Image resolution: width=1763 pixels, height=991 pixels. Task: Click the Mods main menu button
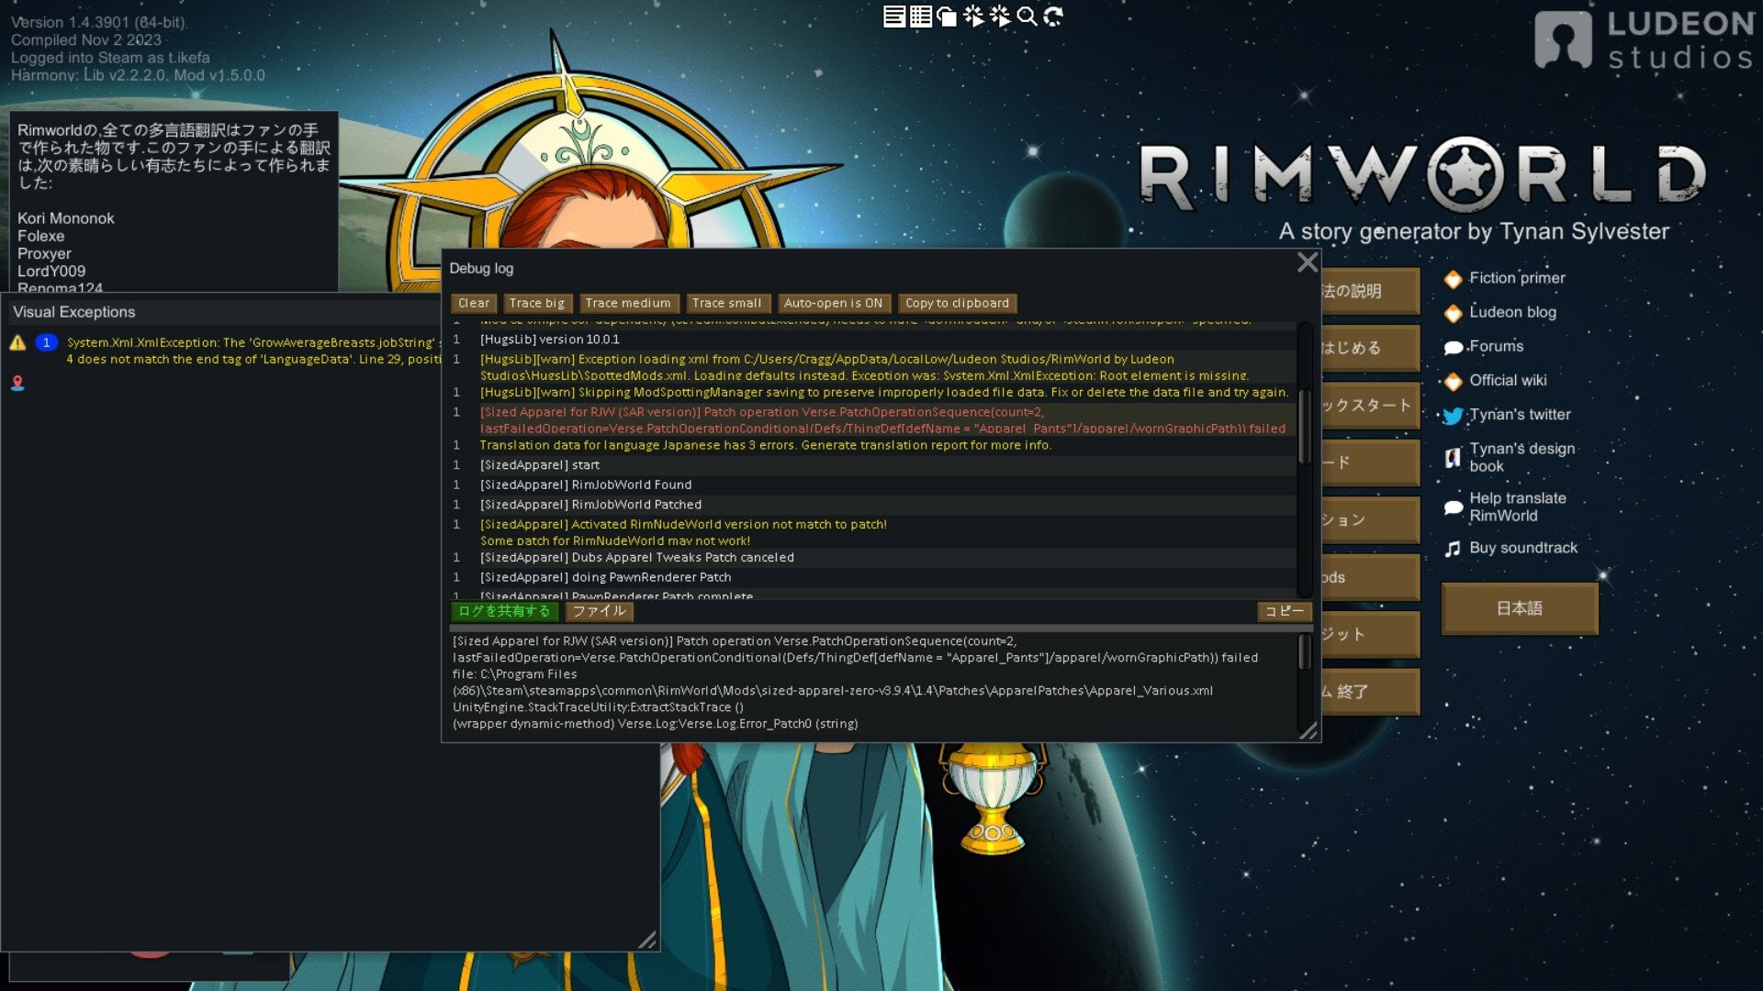click(x=1370, y=577)
